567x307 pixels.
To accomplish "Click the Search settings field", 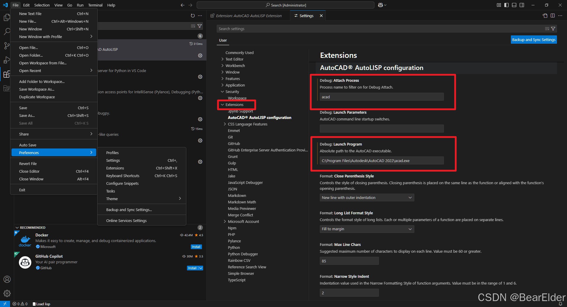I will pos(381,29).
